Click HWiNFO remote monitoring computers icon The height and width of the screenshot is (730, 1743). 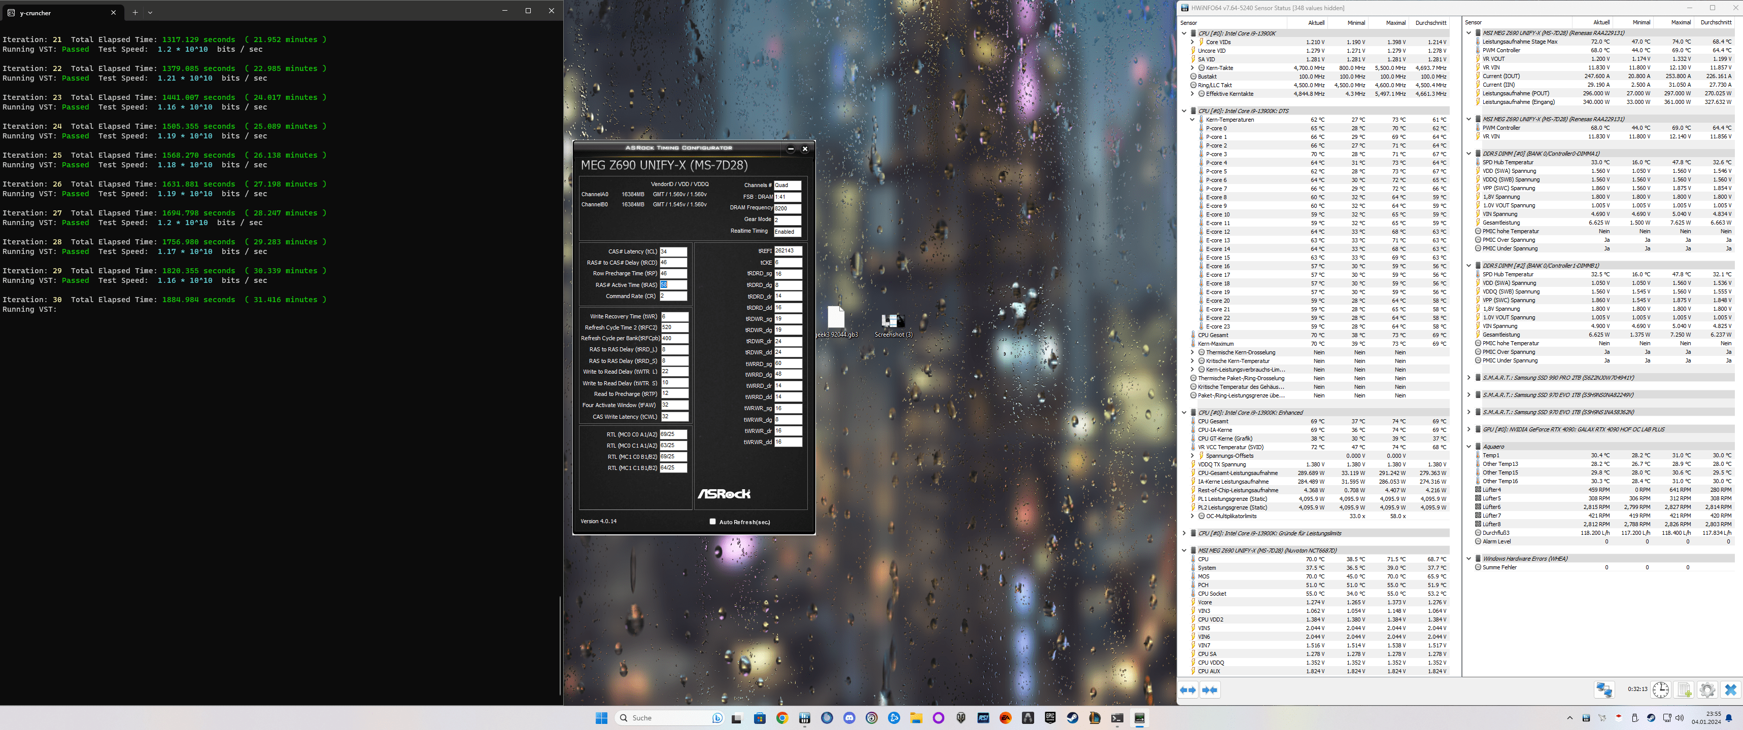(1604, 689)
